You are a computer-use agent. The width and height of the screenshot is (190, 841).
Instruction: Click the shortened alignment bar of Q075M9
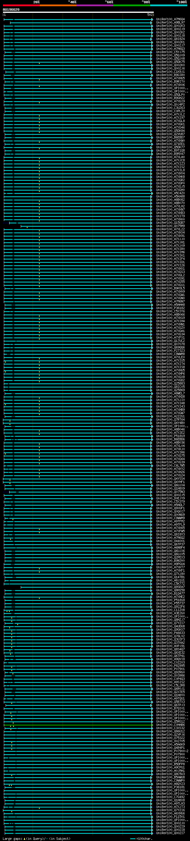87,226
